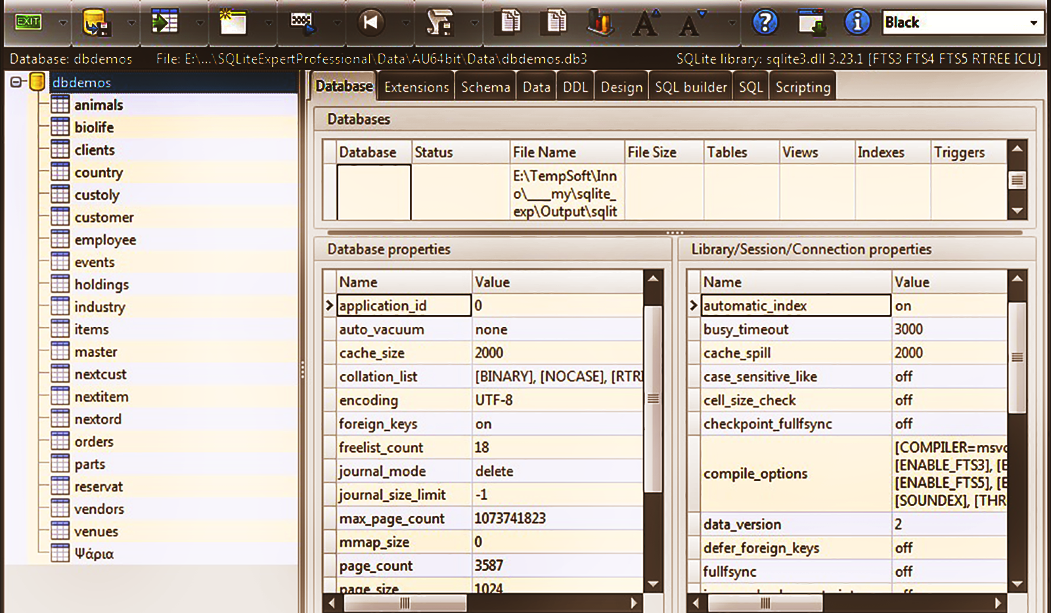This screenshot has width=1051, height=613.
Task: Open help via the question mark icon
Action: tap(765, 22)
